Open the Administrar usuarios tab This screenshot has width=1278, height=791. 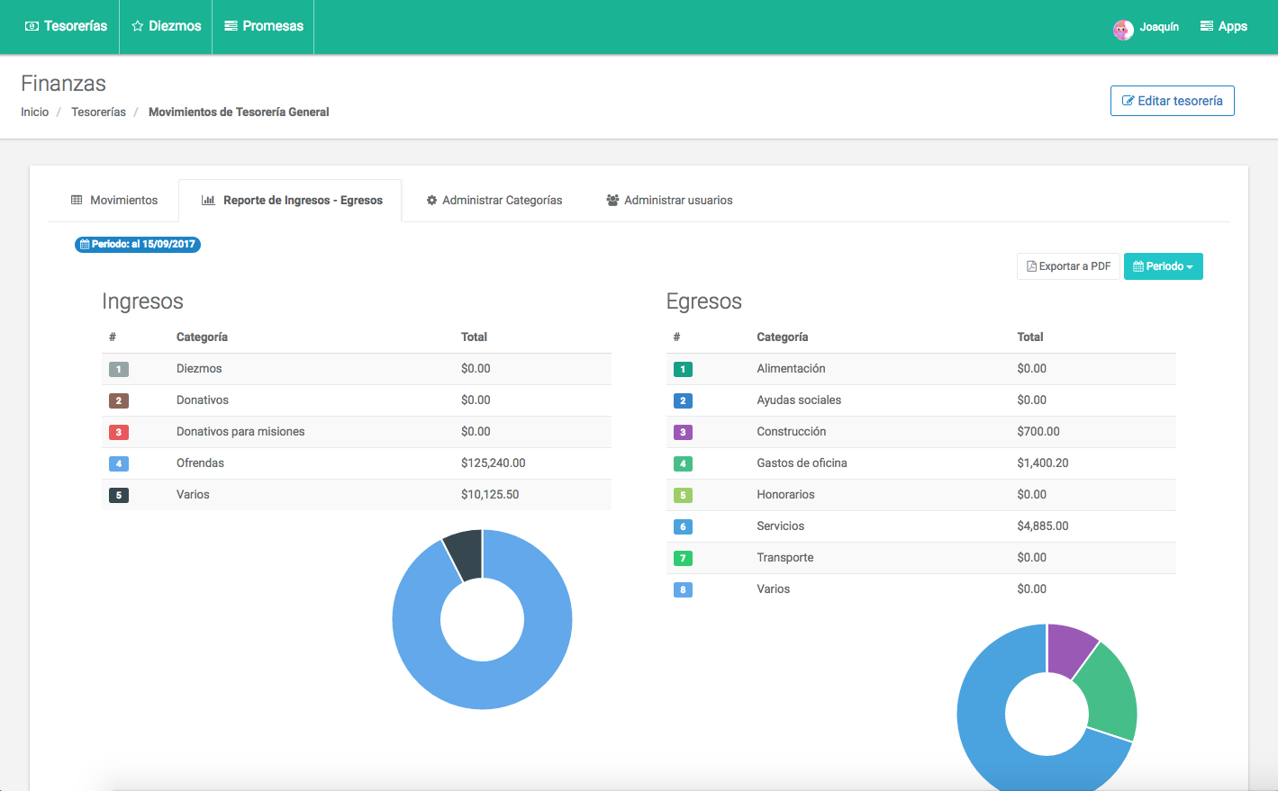tap(669, 200)
